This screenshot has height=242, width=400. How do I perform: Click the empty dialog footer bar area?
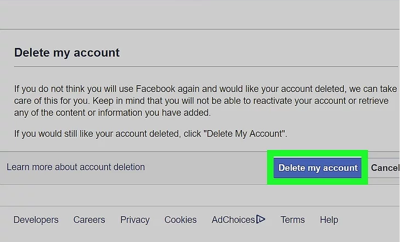click(205, 167)
